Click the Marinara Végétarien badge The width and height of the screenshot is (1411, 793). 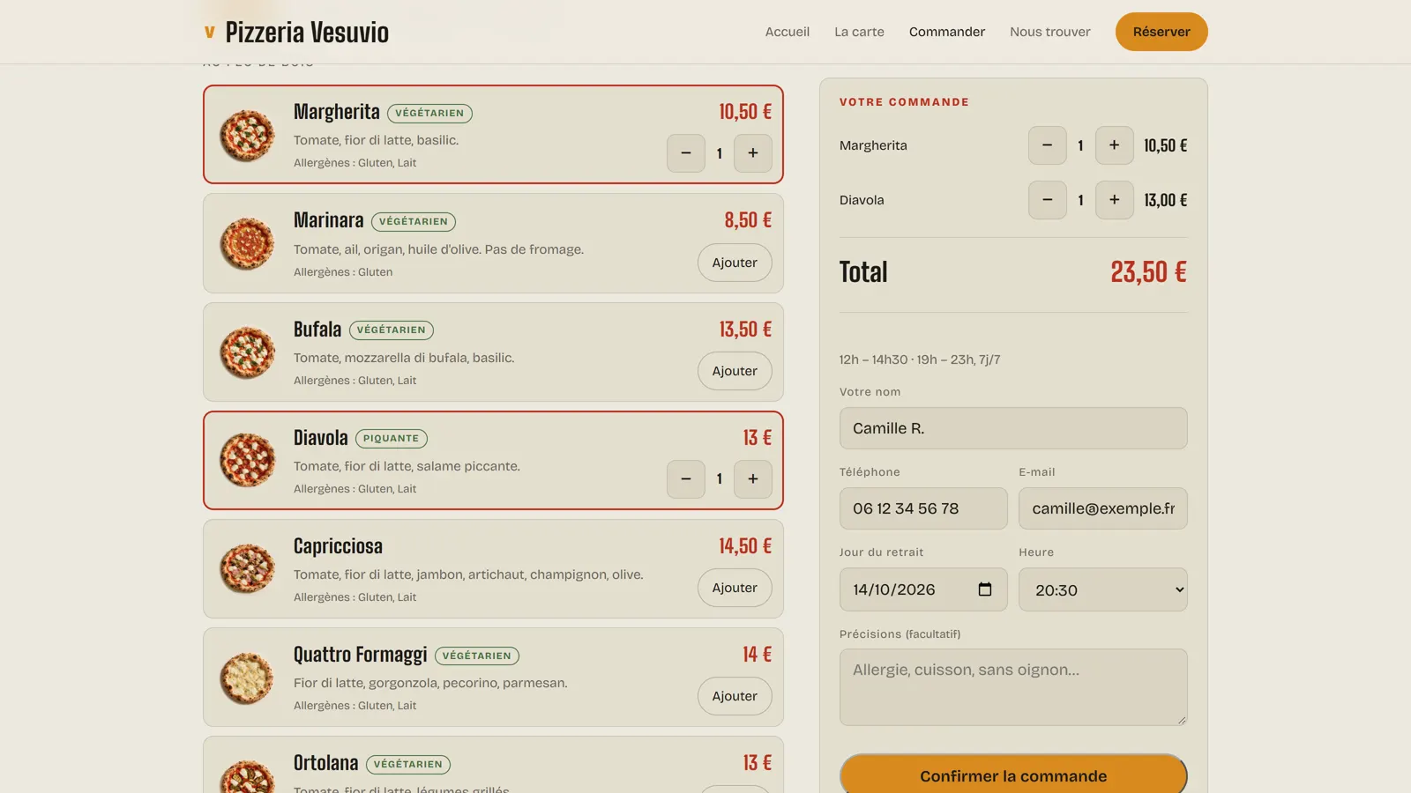click(x=414, y=221)
